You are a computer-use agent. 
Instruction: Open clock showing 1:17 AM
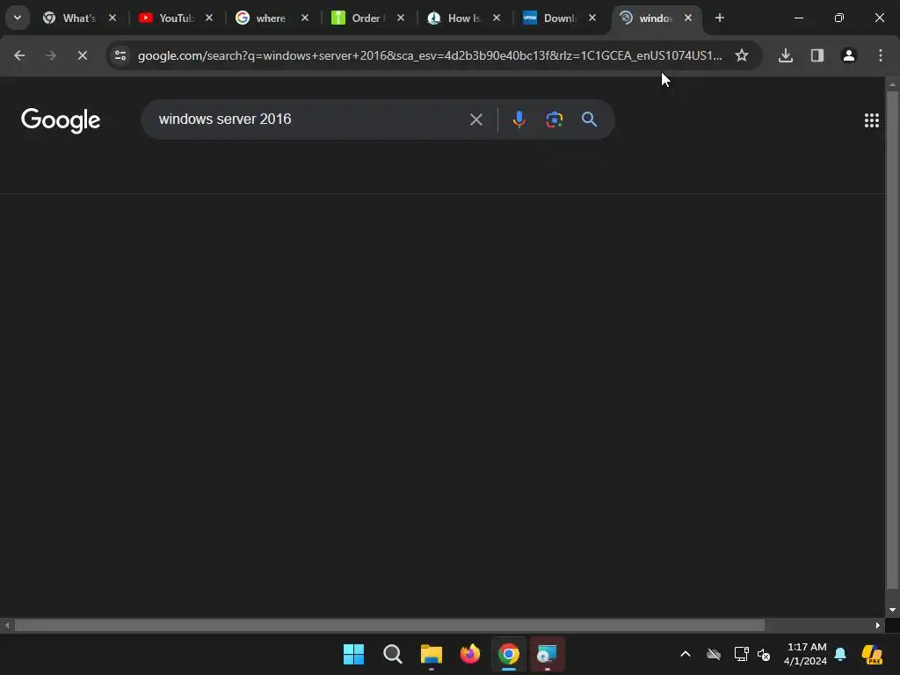pos(805,654)
